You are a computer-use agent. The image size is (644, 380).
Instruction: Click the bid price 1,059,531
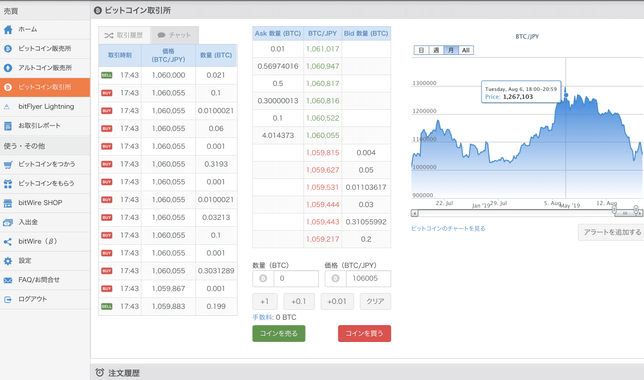(x=322, y=187)
